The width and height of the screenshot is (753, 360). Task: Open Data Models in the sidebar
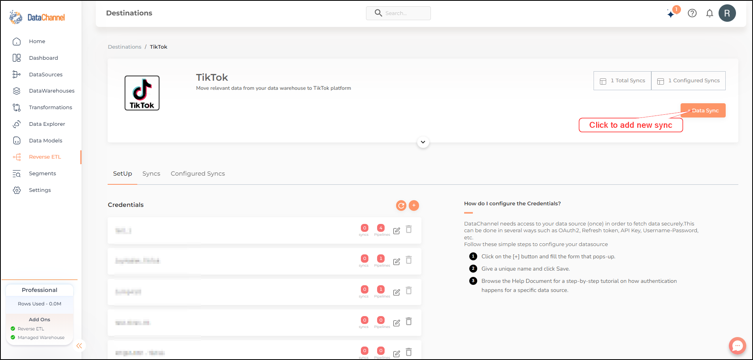pyautogui.click(x=46, y=141)
